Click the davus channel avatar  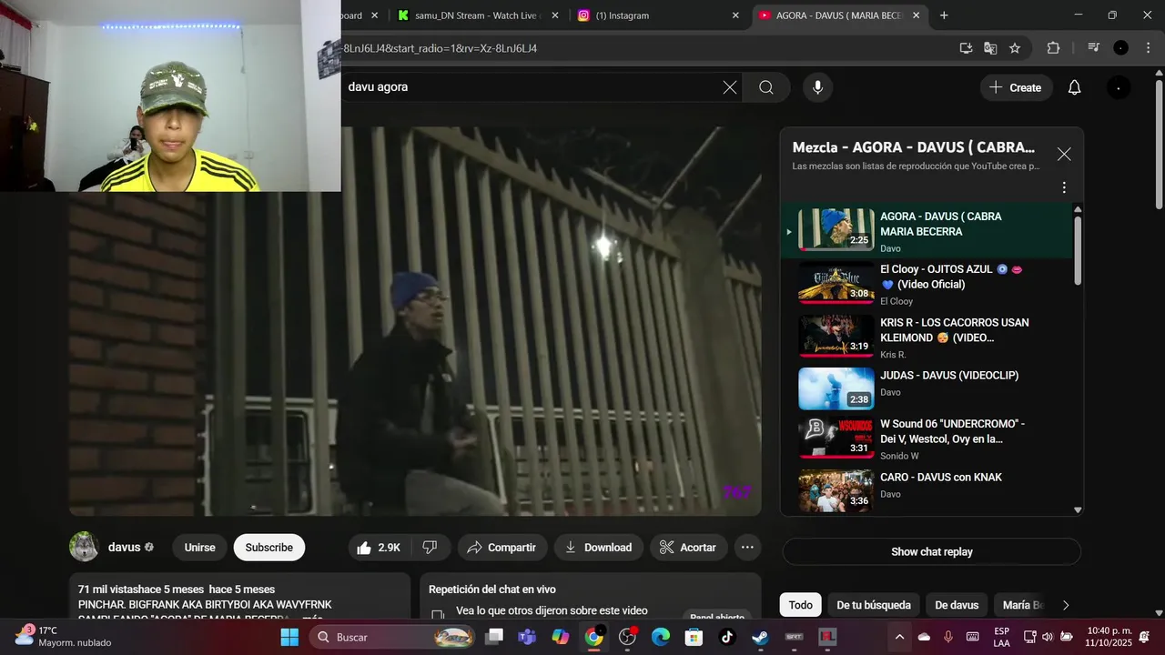click(x=84, y=547)
